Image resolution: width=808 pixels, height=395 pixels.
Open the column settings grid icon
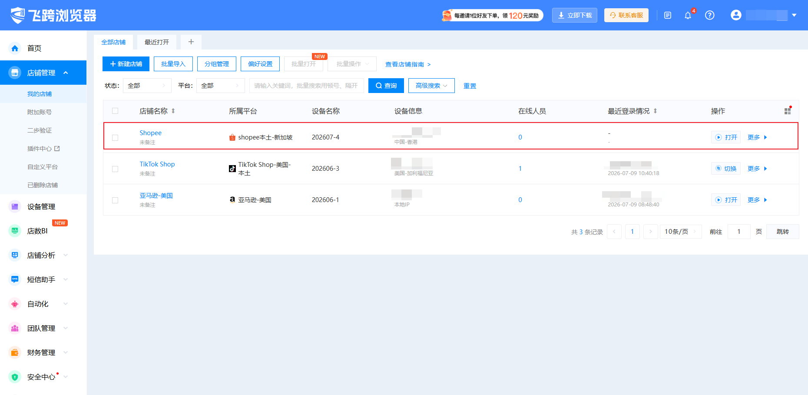[788, 111]
